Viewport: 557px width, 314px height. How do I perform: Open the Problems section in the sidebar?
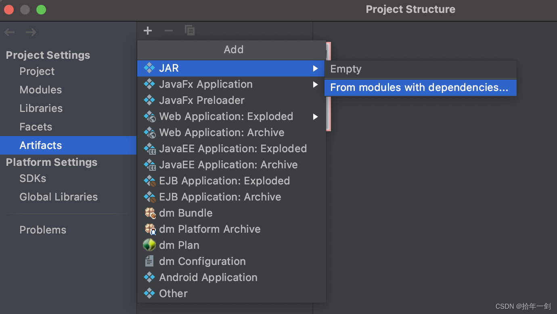coord(43,229)
